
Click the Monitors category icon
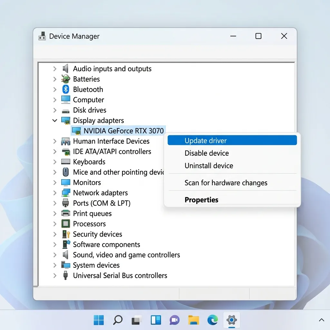[66, 182]
